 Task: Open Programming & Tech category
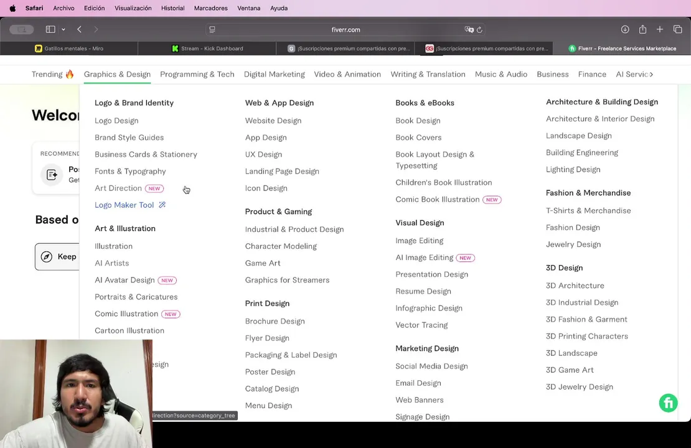197,74
